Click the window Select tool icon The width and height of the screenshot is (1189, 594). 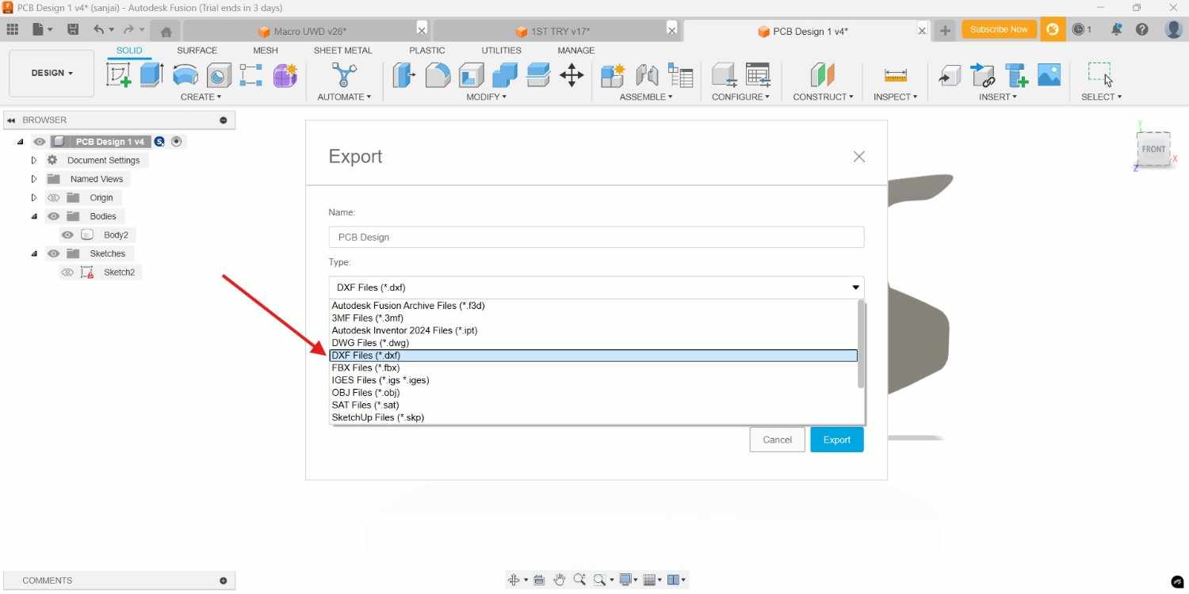(x=1100, y=75)
